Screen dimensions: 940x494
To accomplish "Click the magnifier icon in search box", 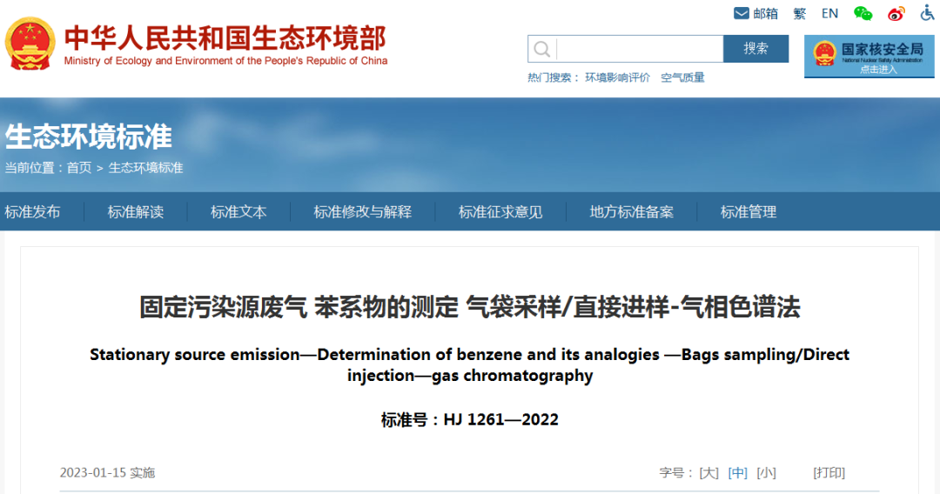I will [542, 49].
